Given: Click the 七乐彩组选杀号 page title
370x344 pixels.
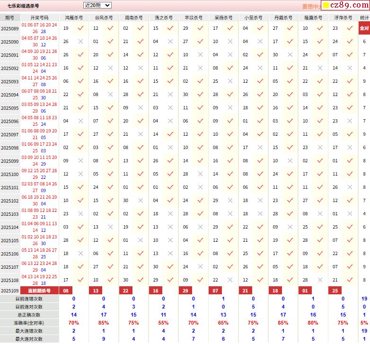Looking at the screenshot, I should 23,6.
